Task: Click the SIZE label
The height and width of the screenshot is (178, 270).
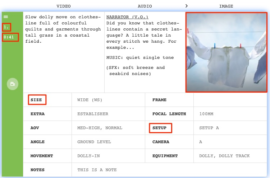Action: click(x=36, y=100)
